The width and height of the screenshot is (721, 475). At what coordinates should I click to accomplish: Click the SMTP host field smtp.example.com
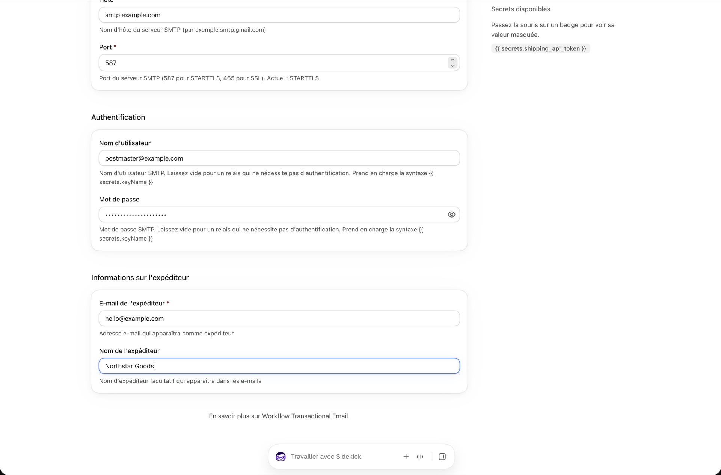[x=279, y=15]
